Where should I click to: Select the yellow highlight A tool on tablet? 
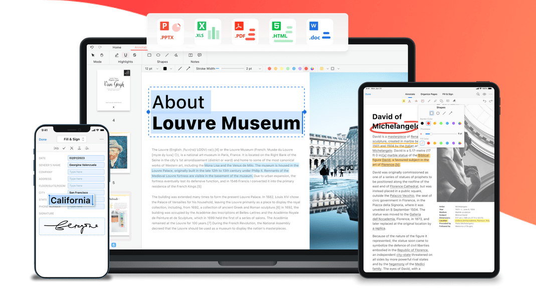point(403,101)
